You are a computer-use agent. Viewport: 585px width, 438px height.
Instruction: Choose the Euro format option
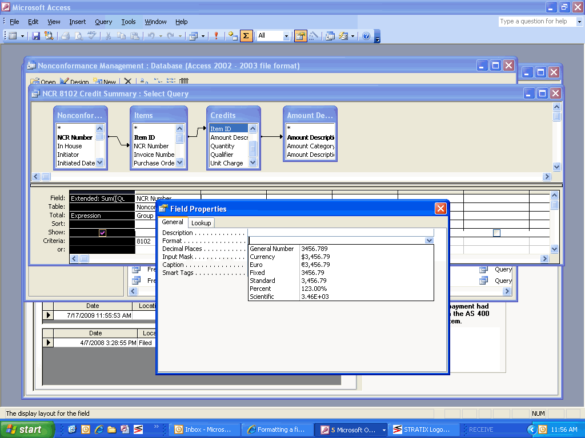[x=340, y=265]
